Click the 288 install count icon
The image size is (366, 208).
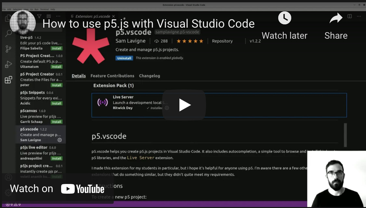point(157,41)
